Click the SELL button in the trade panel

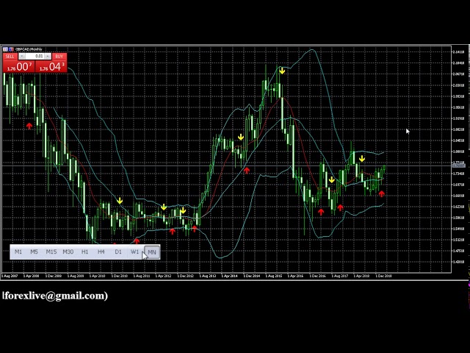coord(10,57)
